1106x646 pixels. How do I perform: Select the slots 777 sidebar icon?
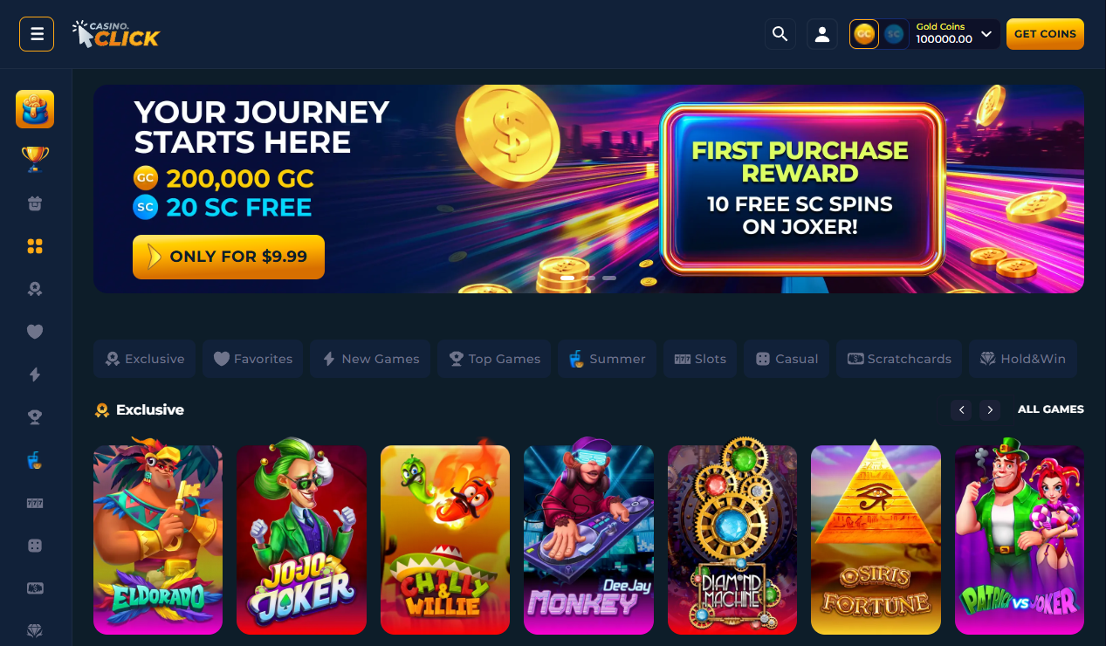[35, 503]
